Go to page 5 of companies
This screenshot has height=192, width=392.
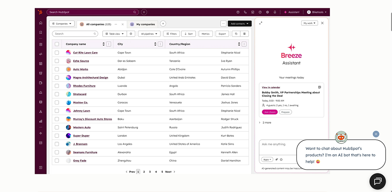click(x=162, y=172)
